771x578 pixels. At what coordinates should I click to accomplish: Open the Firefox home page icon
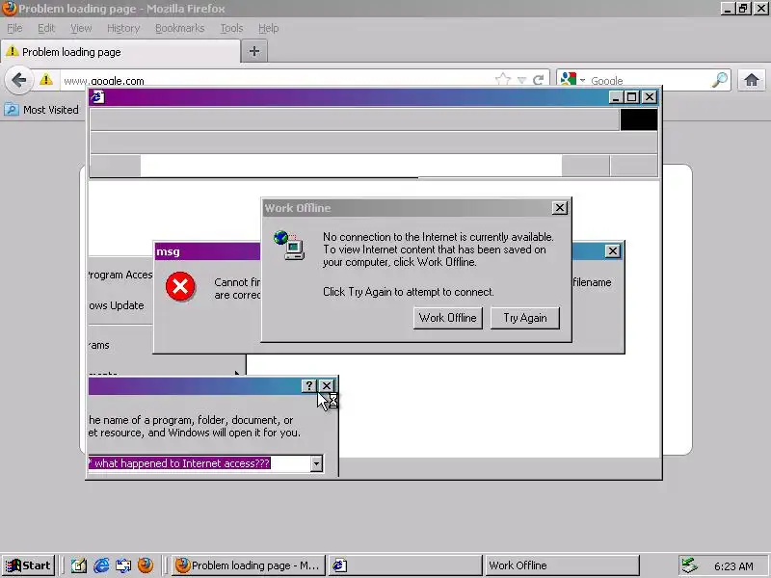coord(751,80)
